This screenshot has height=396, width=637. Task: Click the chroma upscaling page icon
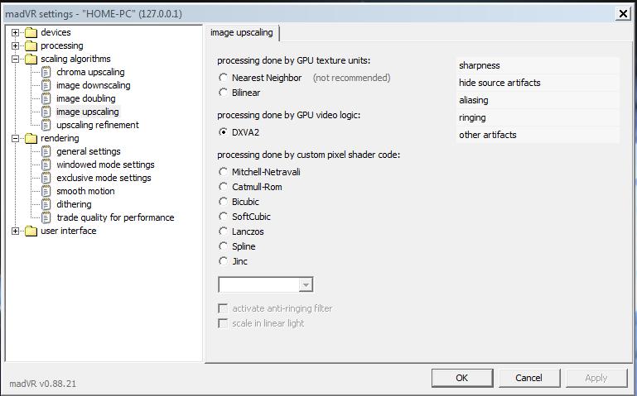click(46, 72)
